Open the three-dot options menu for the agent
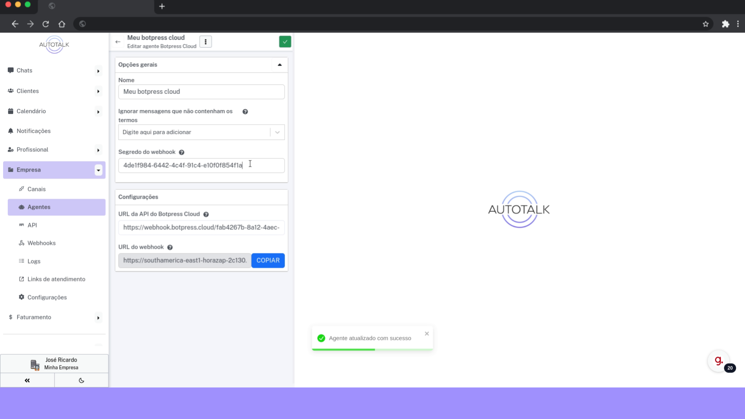This screenshot has height=419, width=745. pyautogui.click(x=206, y=42)
